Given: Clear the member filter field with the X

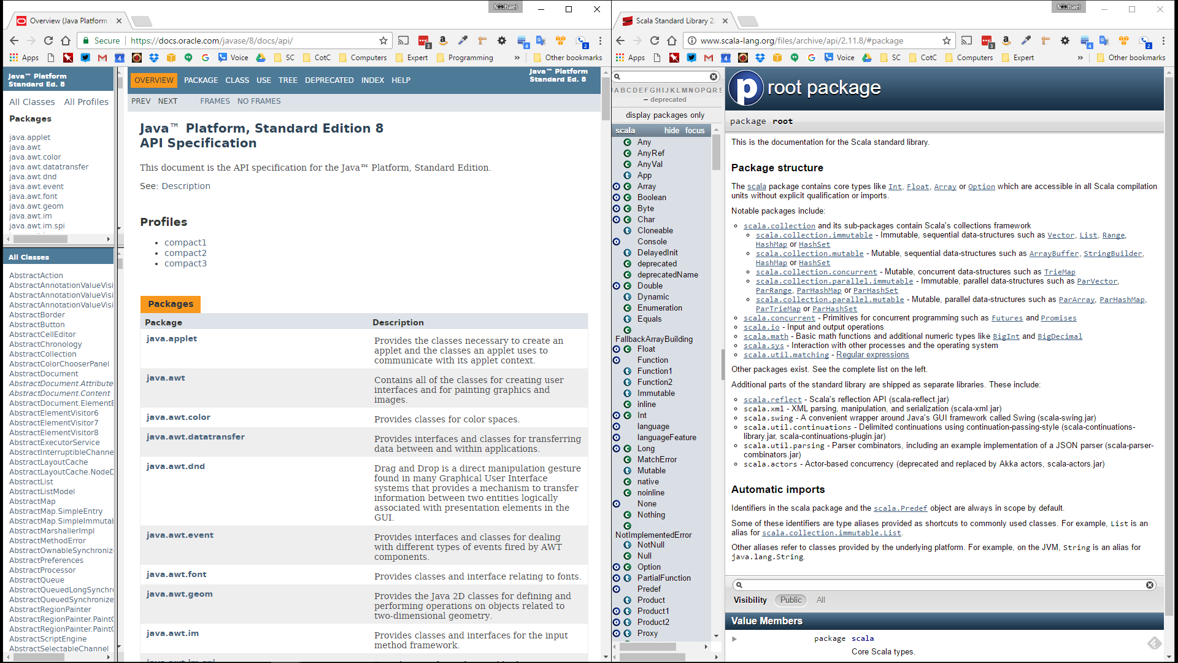Looking at the screenshot, I should [x=1150, y=585].
